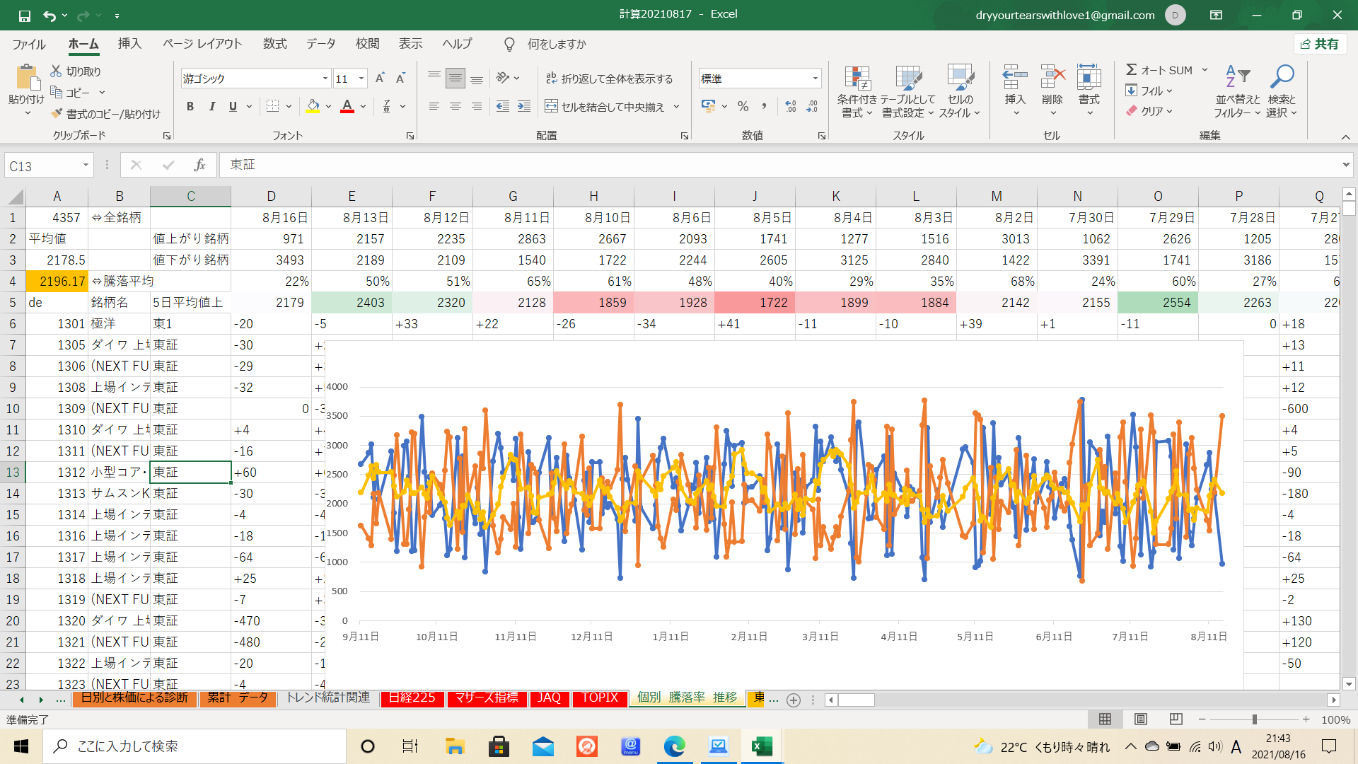Open the font name dropdown
Image resolution: width=1358 pixels, height=764 pixels.
pyautogui.click(x=325, y=79)
